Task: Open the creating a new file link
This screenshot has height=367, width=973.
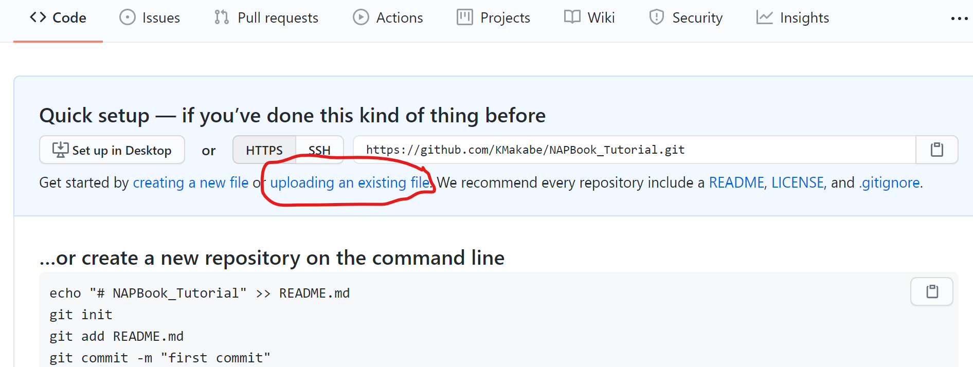Action: point(191,182)
